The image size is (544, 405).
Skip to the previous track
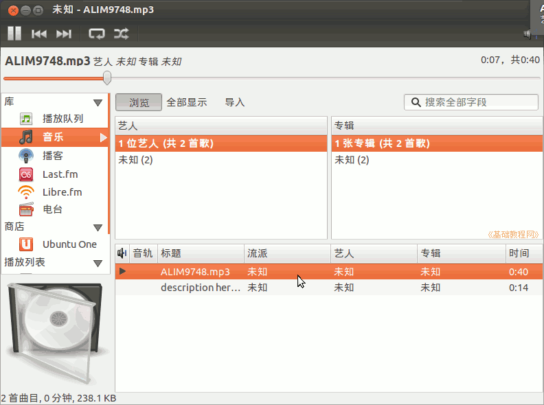tap(39, 34)
